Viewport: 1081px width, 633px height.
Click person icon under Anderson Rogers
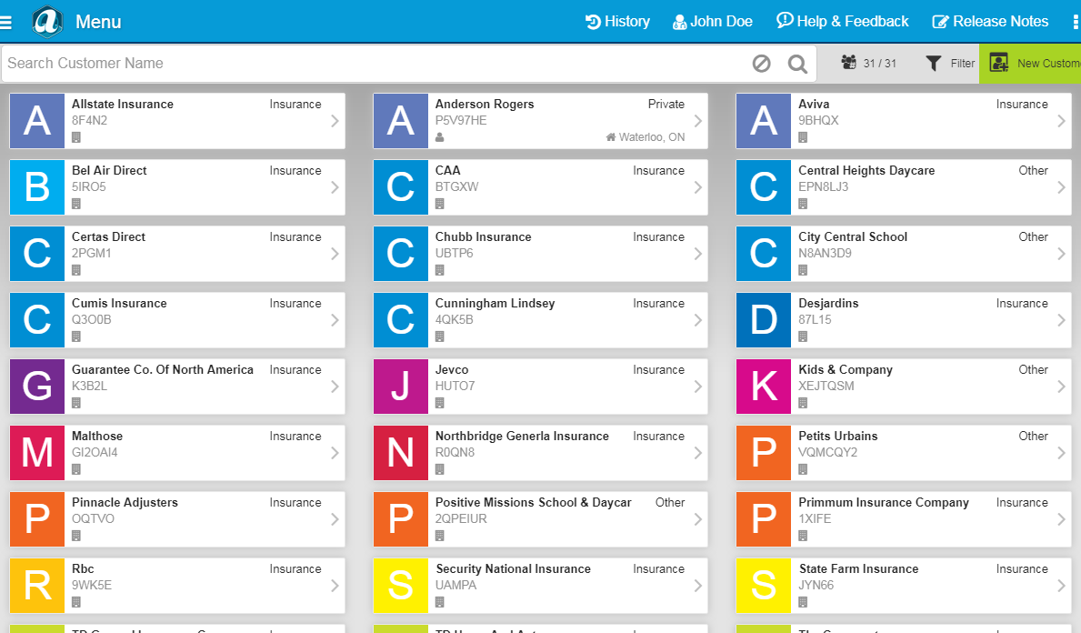click(x=440, y=137)
